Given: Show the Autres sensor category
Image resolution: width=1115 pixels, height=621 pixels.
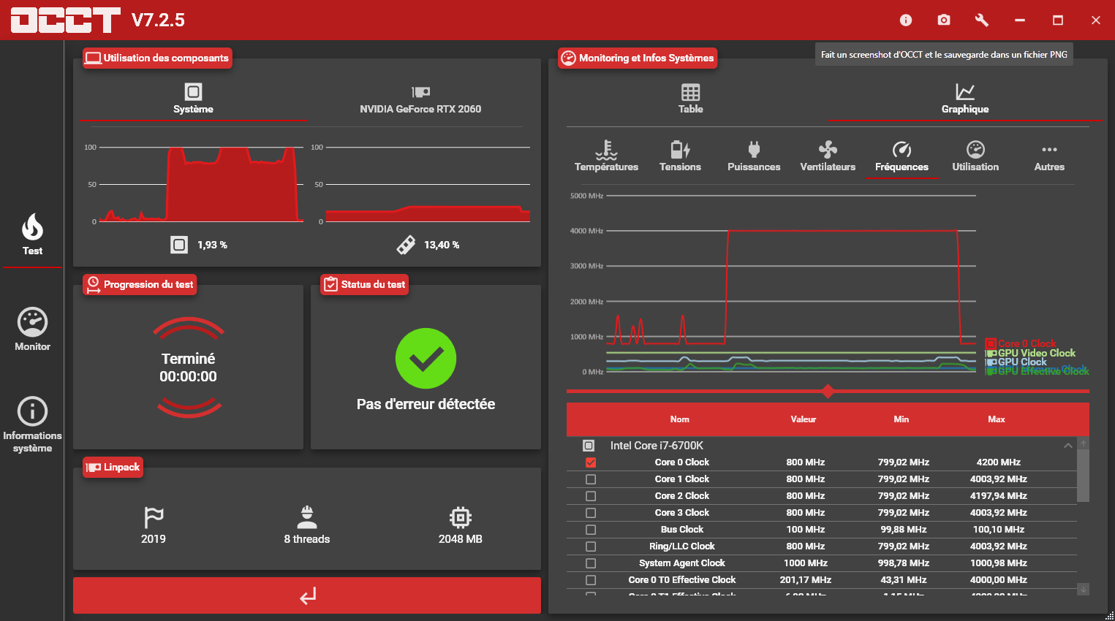Looking at the screenshot, I should pos(1049,157).
